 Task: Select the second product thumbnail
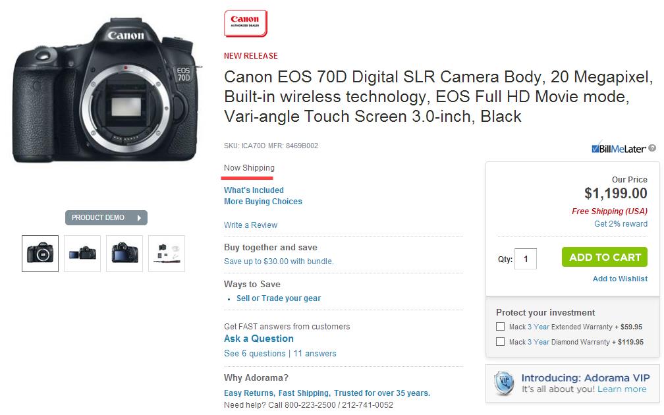point(82,253)
